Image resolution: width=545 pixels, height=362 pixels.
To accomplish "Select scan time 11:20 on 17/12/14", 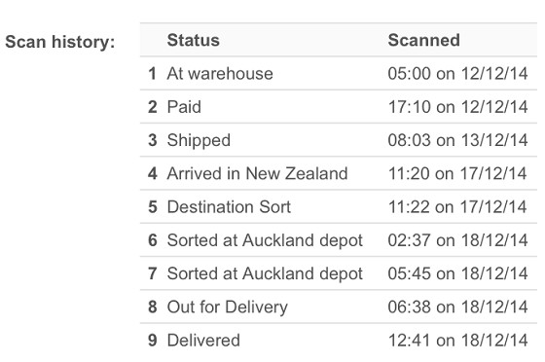I will tap(457, 174).
